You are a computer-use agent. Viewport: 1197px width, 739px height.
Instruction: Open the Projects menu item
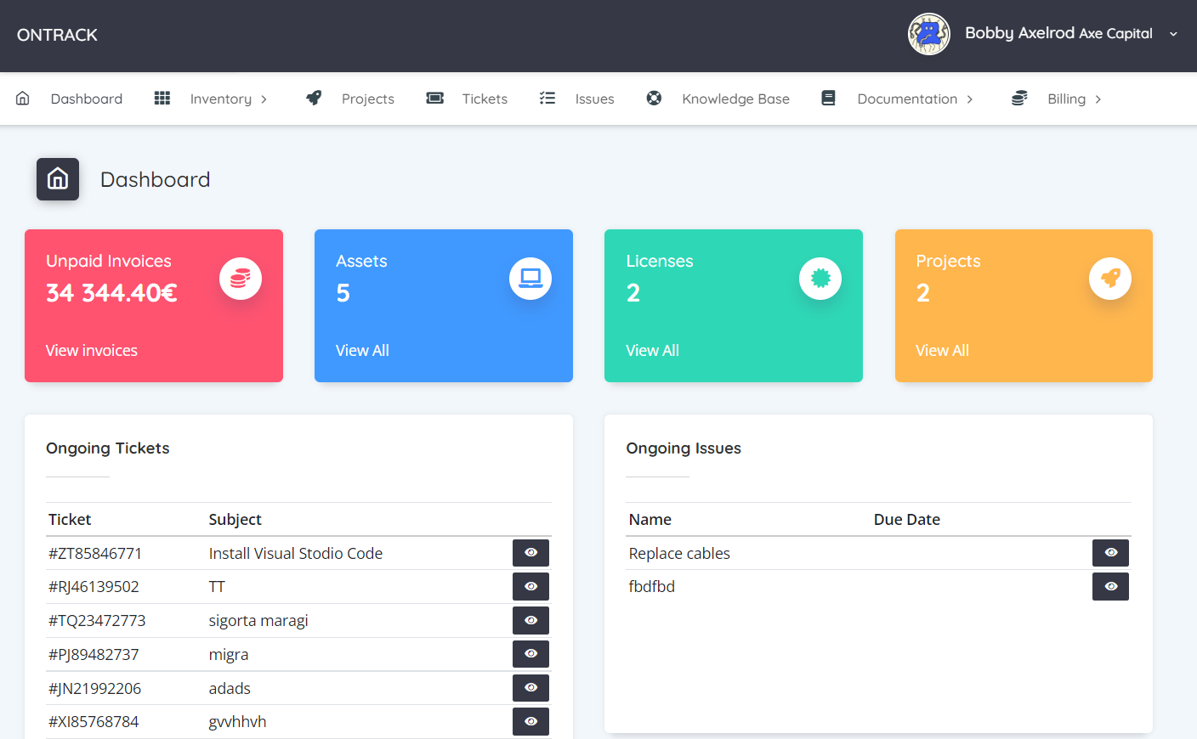[x=367, y=99]
